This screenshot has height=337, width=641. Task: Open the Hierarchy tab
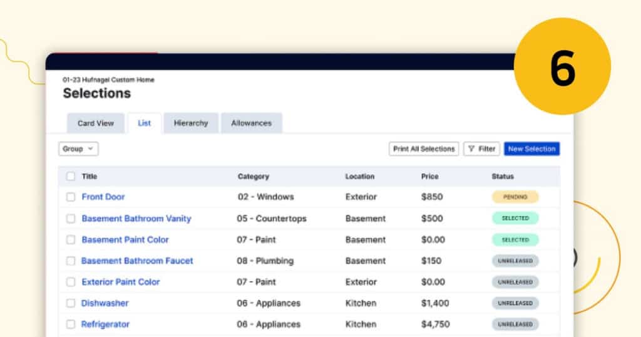[x=191, y=123]
